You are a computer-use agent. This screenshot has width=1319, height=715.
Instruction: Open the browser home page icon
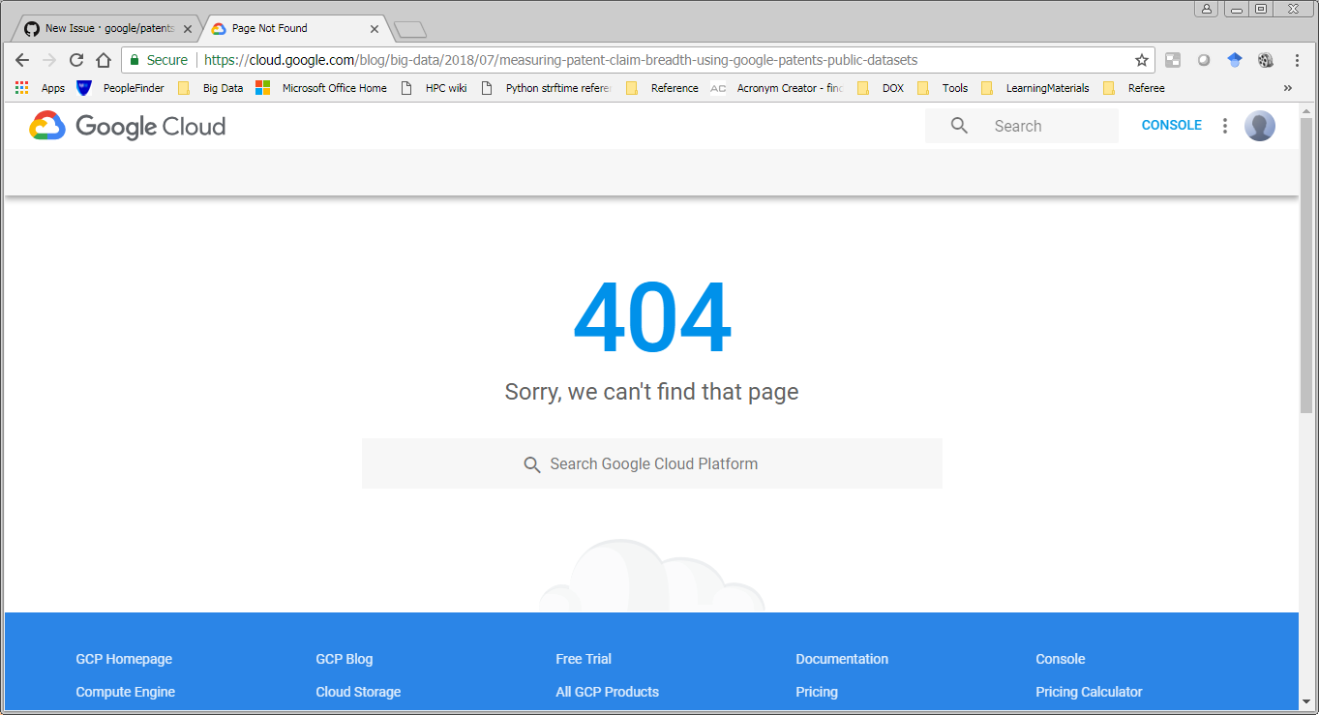104,60
